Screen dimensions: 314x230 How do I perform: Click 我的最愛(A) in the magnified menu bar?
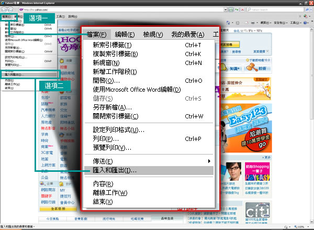click(x=188, y=35)
